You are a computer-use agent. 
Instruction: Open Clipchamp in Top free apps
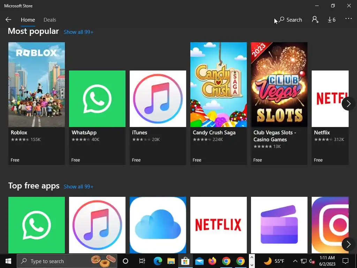(x=279, y=225)
